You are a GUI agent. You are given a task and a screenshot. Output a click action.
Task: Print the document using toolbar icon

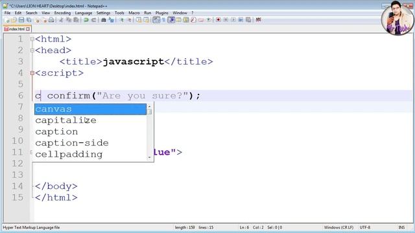click(x=51, y=20)
